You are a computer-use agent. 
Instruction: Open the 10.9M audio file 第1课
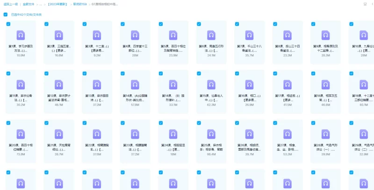point(21,35)
